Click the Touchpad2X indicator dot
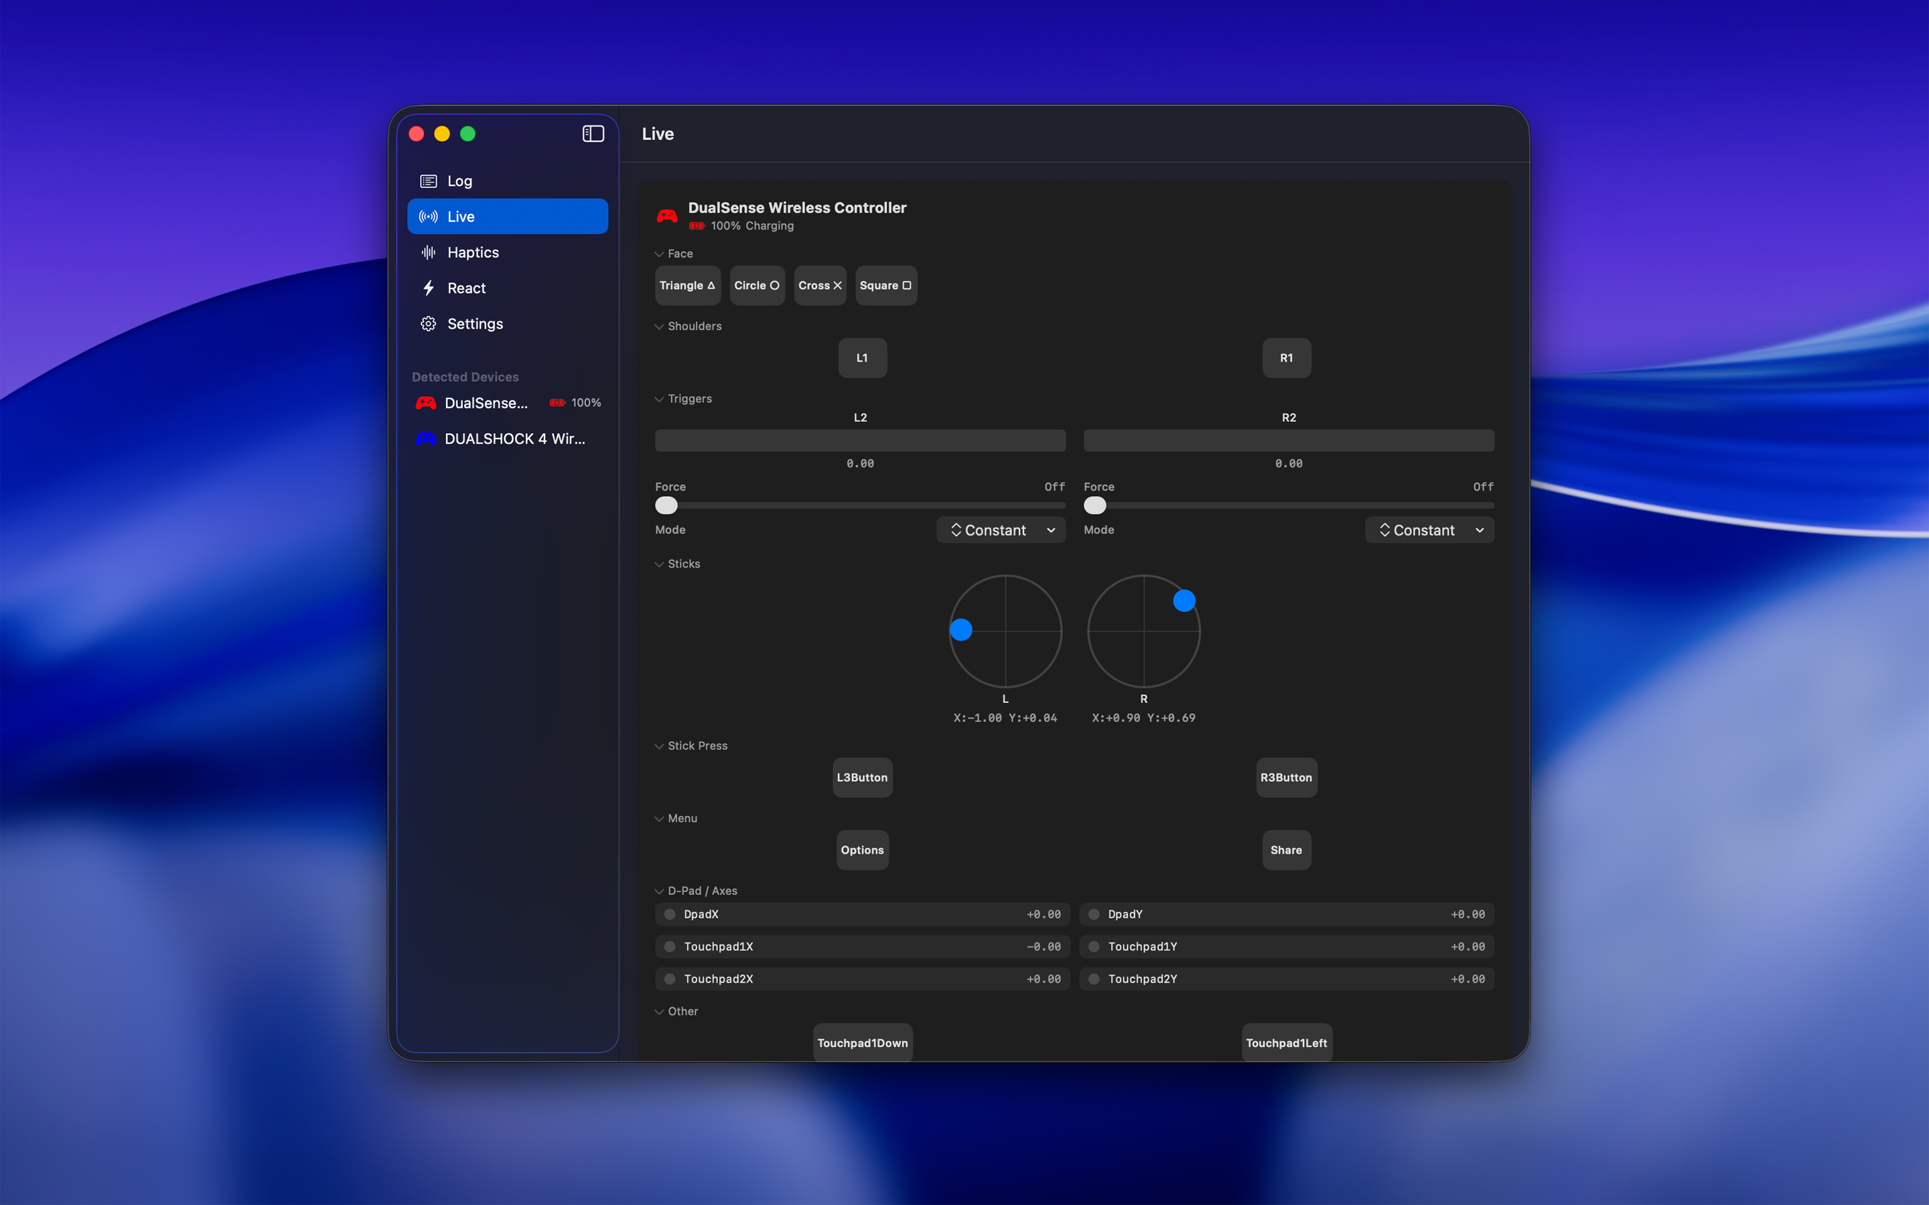Viewport: 1929px width, 1205px height. coord(670,979)
